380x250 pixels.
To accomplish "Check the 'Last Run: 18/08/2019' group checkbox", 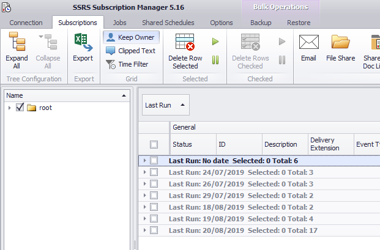I will [x=154, y=207].
